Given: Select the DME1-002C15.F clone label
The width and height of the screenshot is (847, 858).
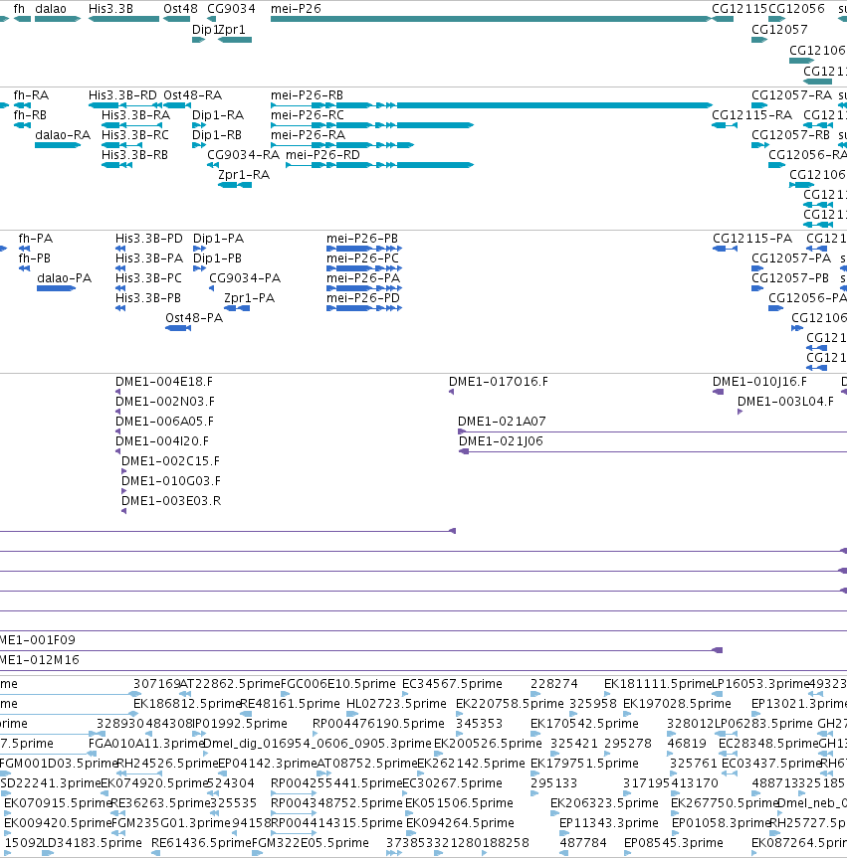Looking at the screenshot, I should [170, 461].
